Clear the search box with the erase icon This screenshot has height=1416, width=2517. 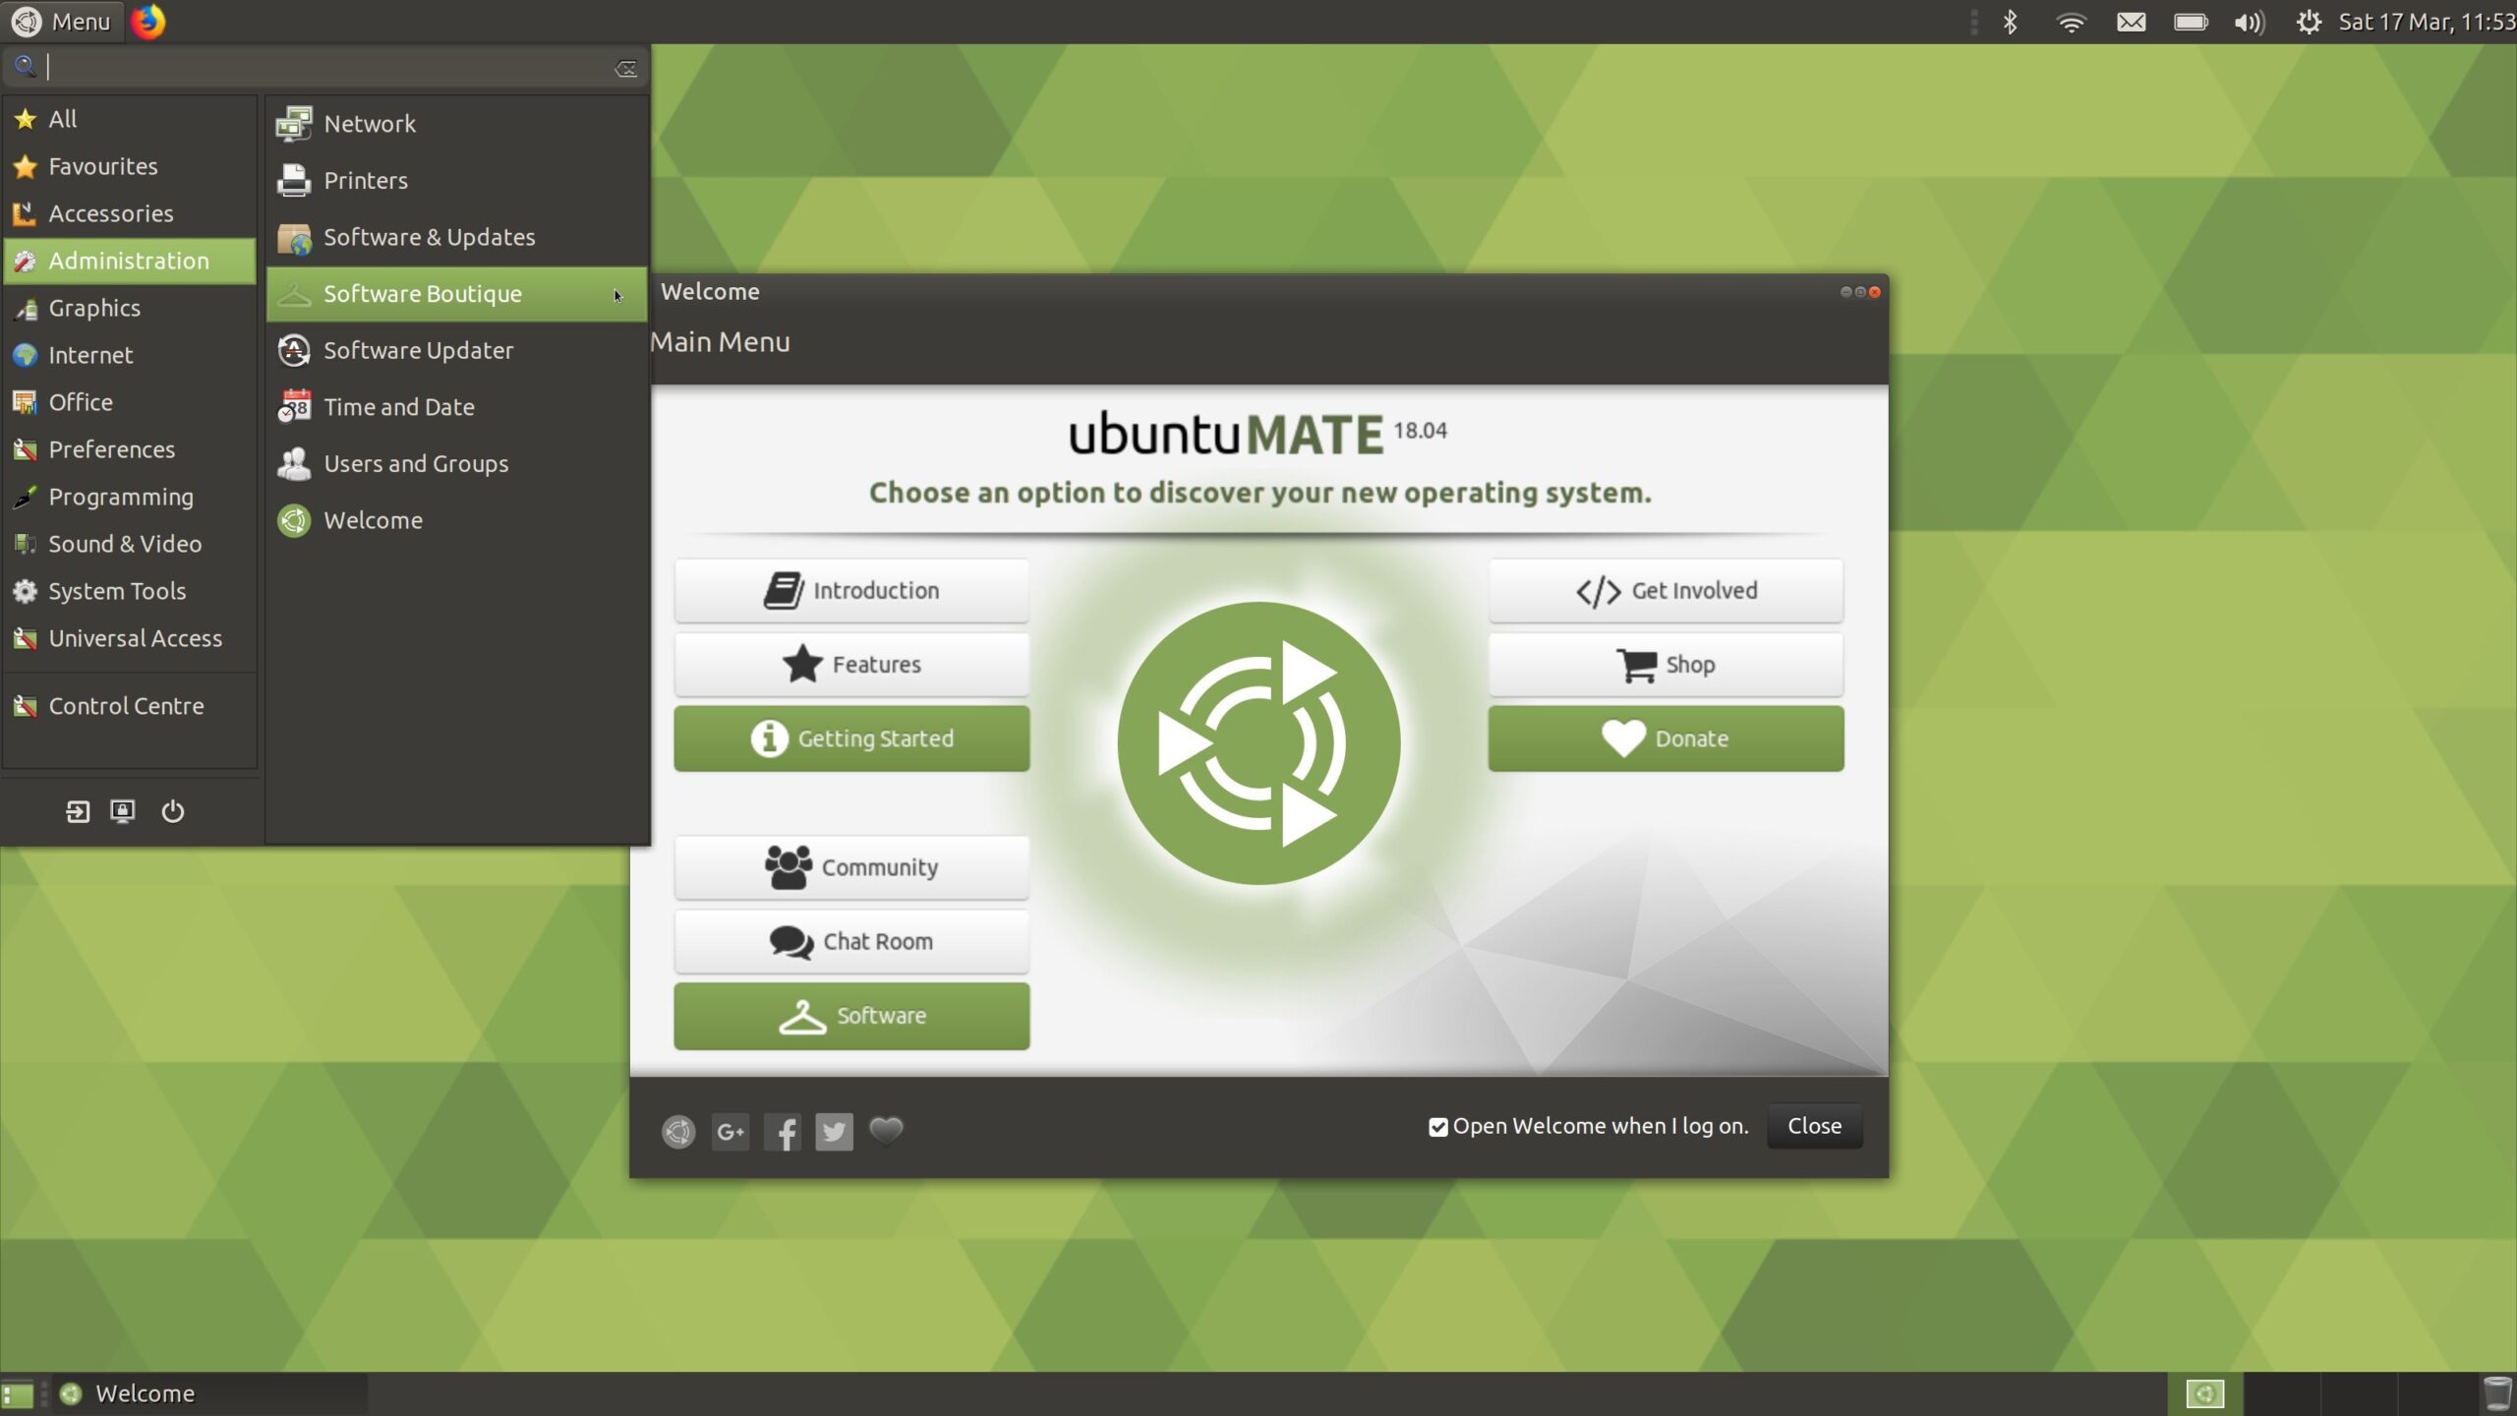coord(626,66)
